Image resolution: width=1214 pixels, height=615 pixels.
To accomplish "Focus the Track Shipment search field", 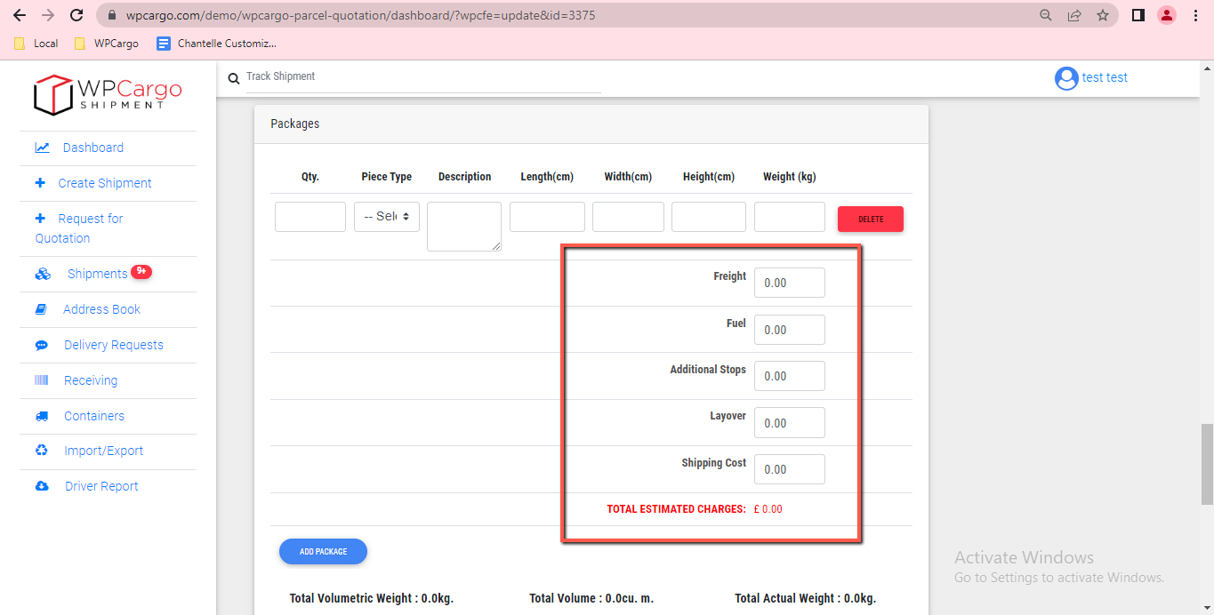I will pyautogui.click(x=423, y=77).
